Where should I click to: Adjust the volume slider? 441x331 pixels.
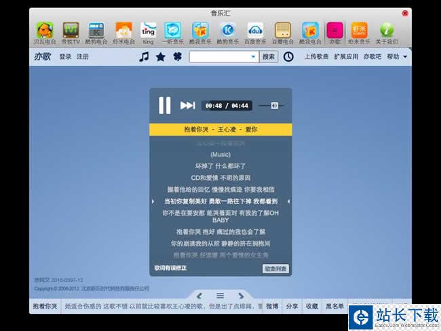pyautogui.click(x=274, y=105)
